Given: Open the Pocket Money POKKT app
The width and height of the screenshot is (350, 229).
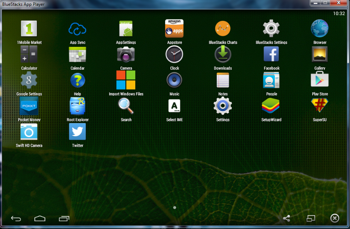Looking at the screenshot, I should [29, 106].
